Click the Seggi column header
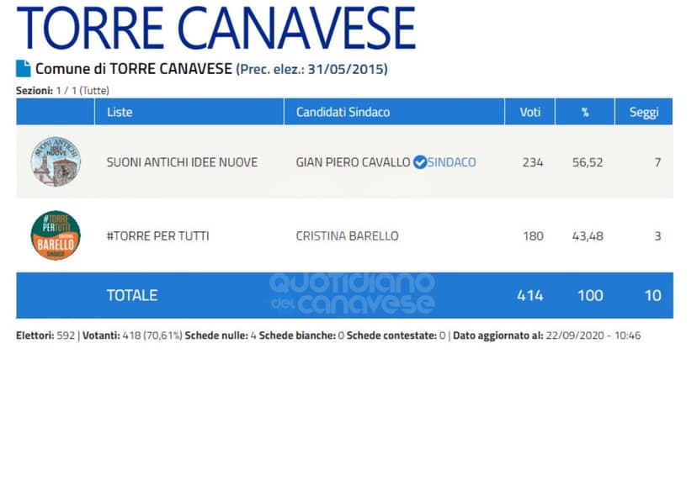The height and width of the screenshot is (486, 697). coord(644,112)
